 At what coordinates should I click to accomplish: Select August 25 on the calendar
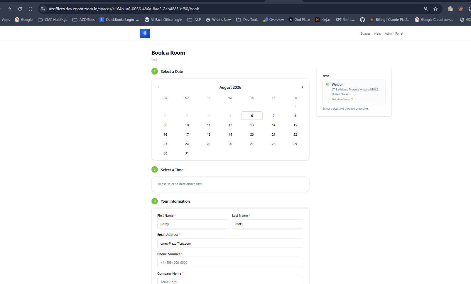coord(209,144)
